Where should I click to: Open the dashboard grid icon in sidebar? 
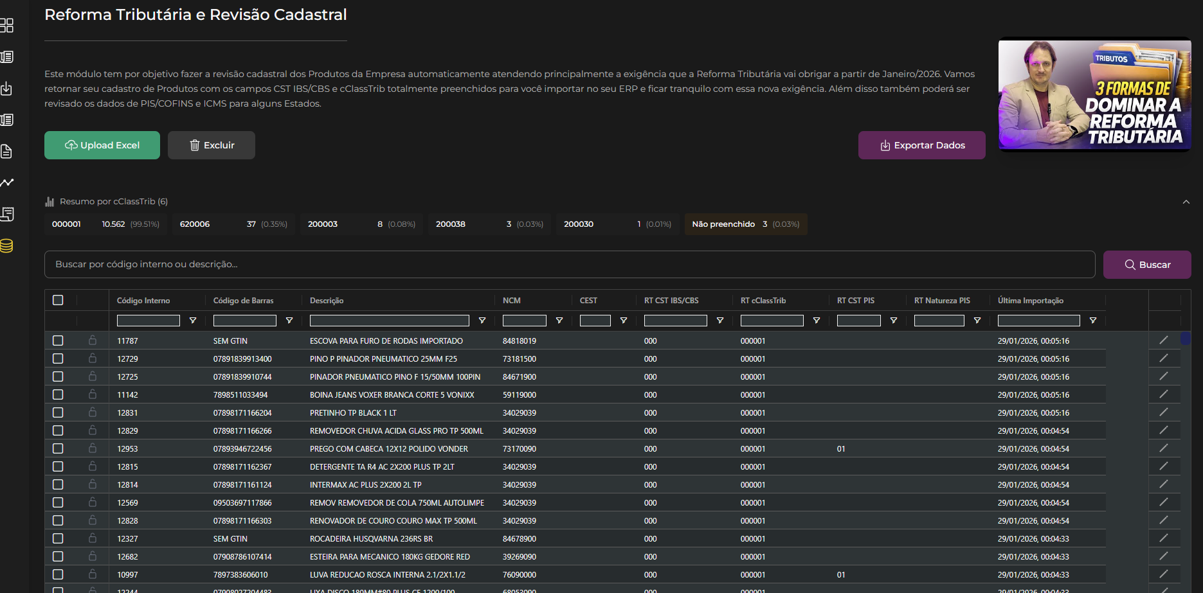point(7,26)
